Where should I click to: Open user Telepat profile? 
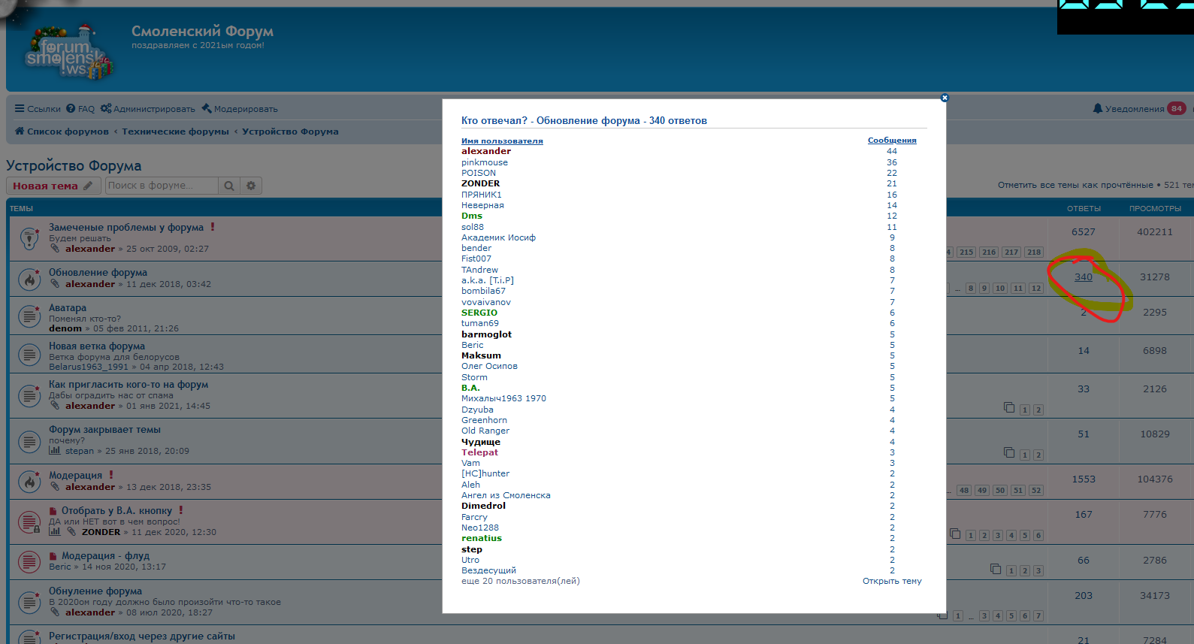[x=479, y=452]
